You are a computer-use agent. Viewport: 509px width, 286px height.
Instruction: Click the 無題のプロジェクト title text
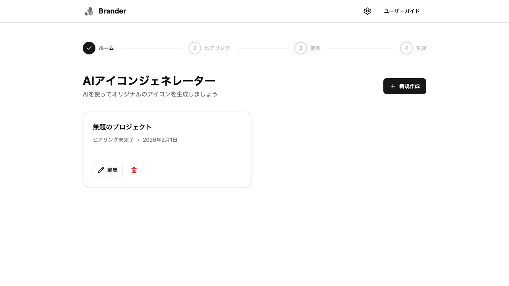(122, 127)
